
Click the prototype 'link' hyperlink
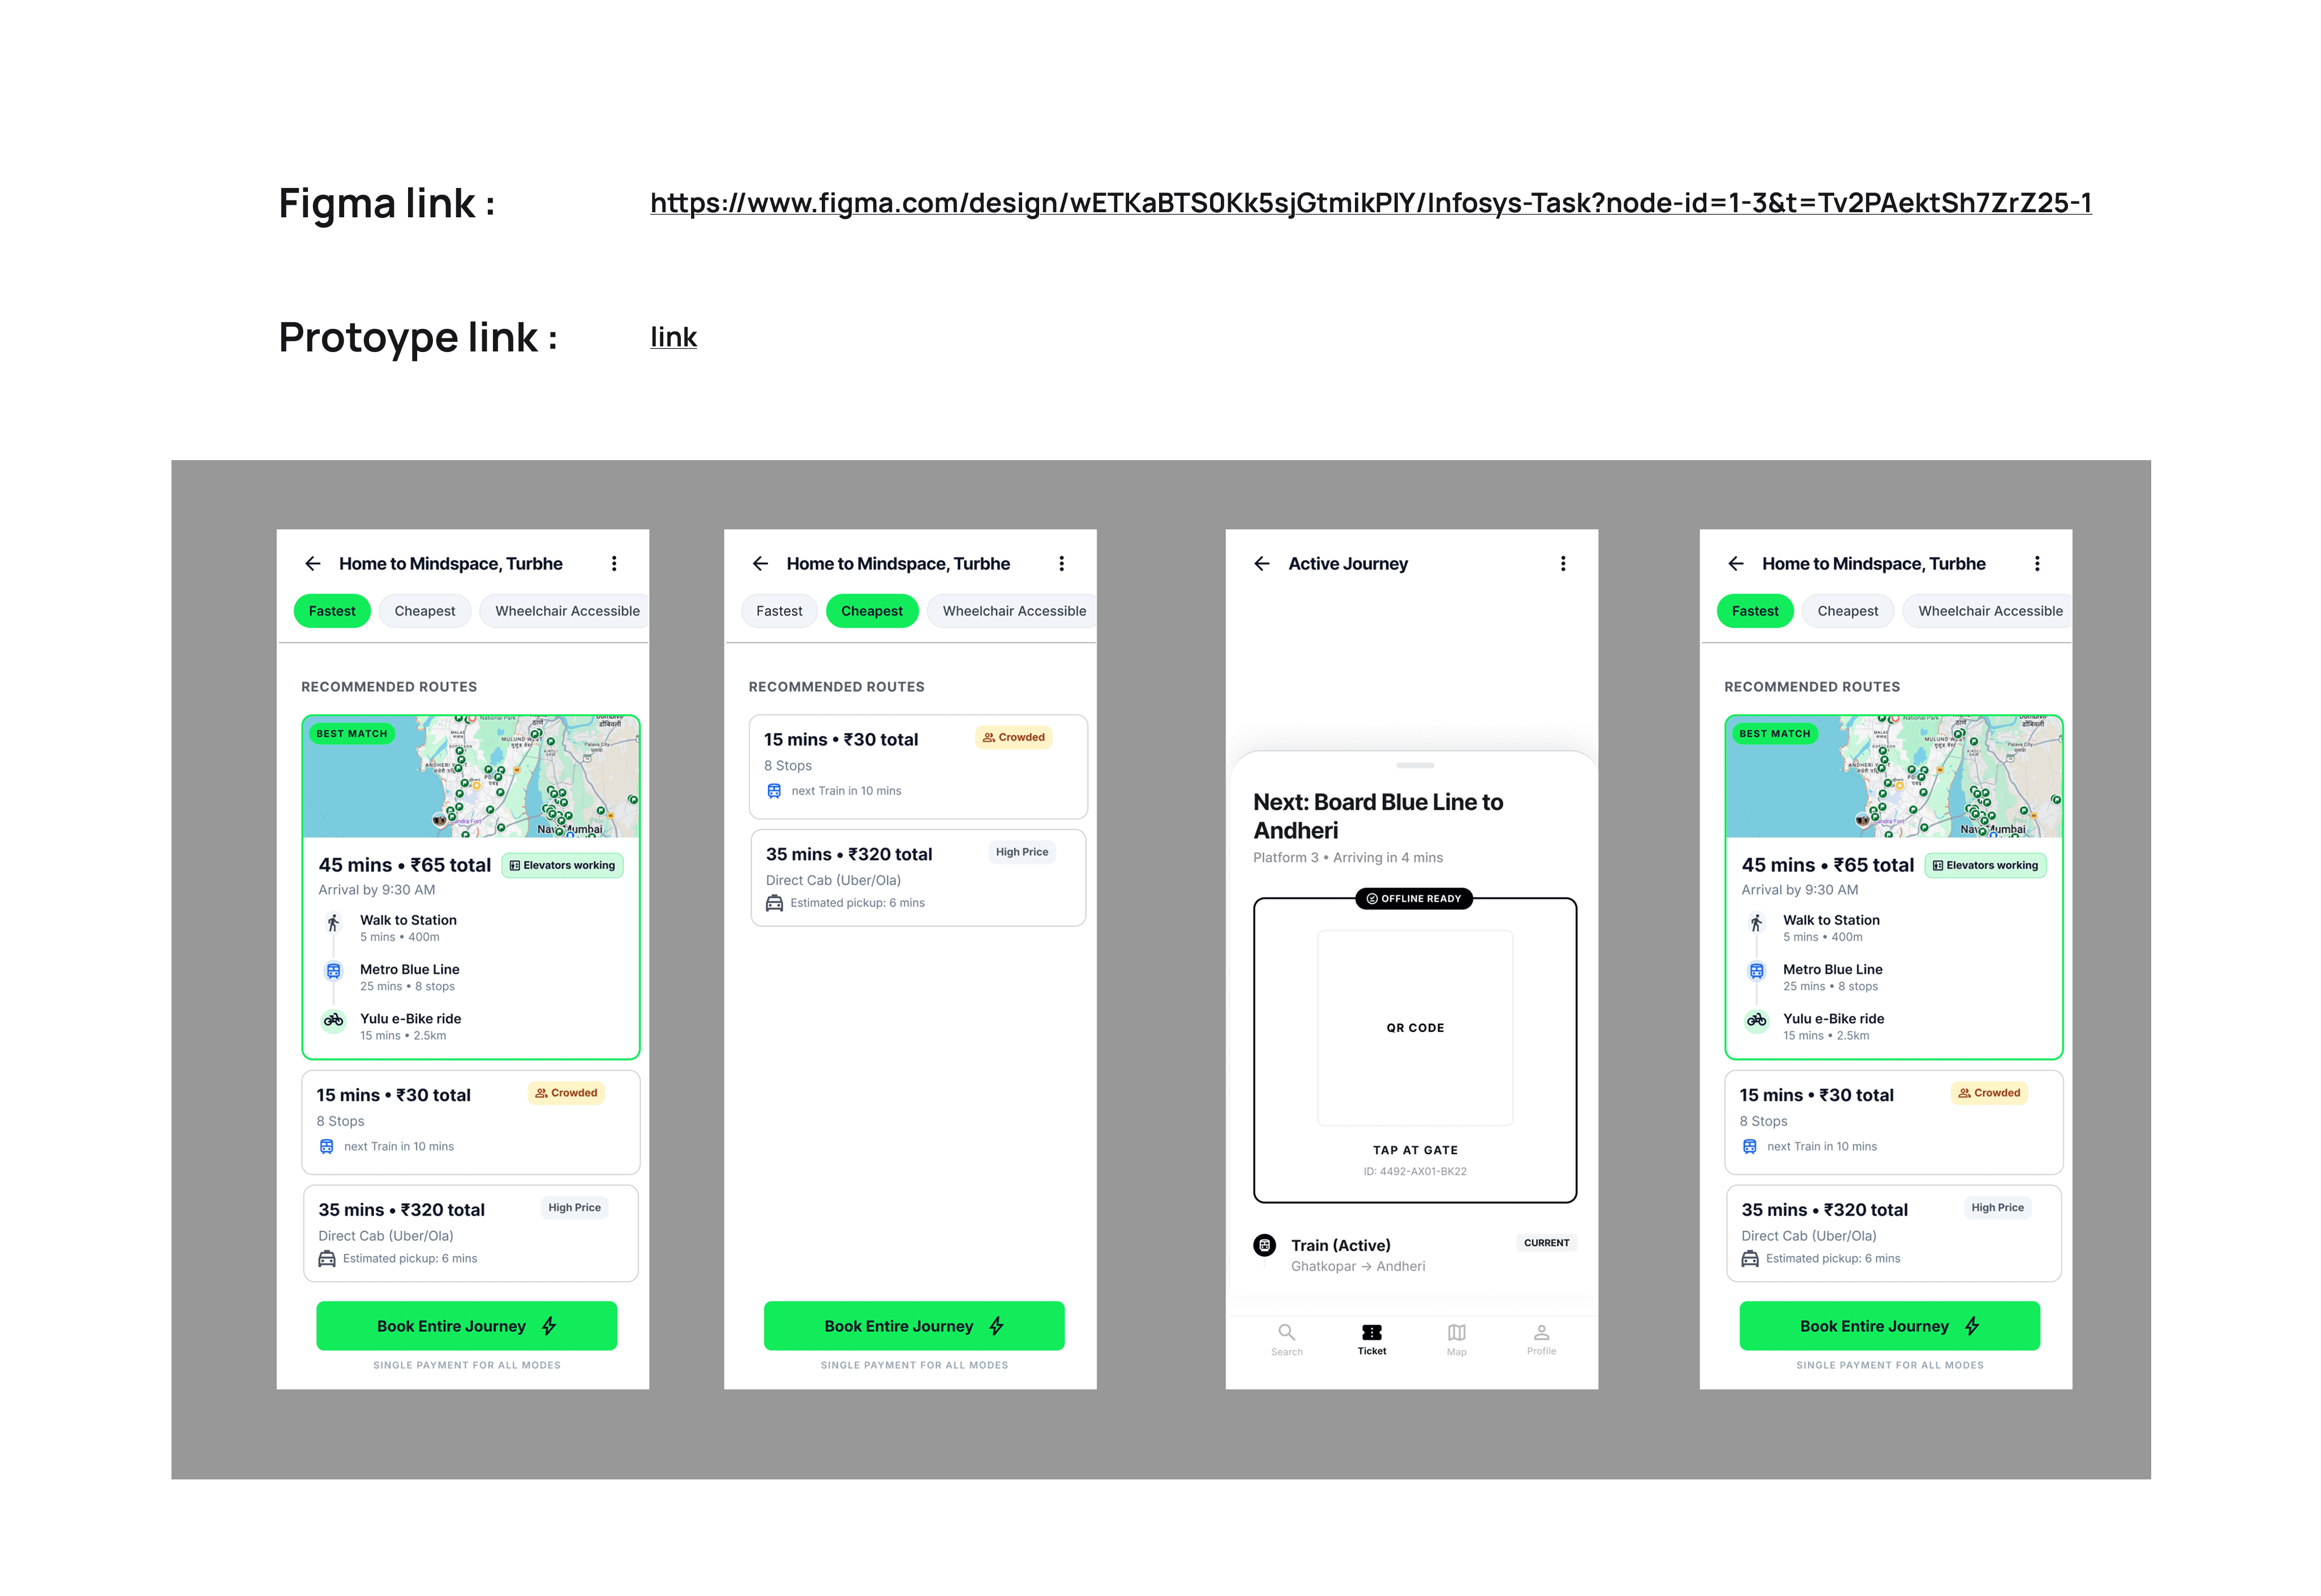[x=673, y=337]
